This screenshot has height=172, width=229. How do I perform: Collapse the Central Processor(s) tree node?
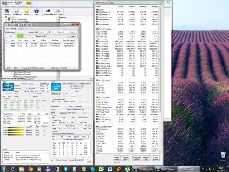pyautogui.click(x=6, y=19)
